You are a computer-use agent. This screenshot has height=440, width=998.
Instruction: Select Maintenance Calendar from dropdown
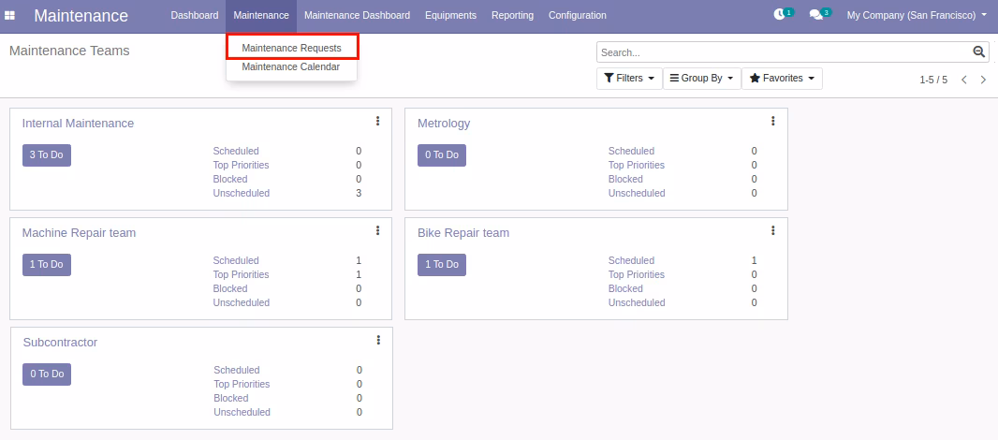tap(291, 66)
